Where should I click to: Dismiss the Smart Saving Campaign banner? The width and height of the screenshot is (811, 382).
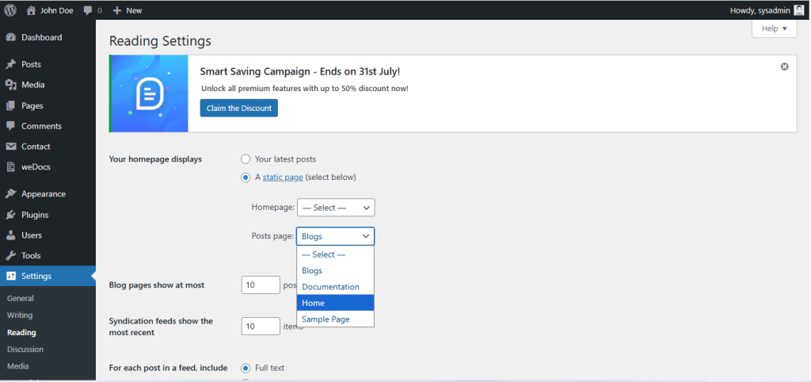pos(784,67)
